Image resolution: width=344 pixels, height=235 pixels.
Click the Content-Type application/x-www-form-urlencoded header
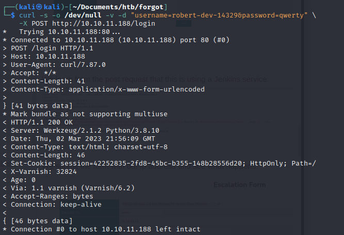click(x=108, y=89)
